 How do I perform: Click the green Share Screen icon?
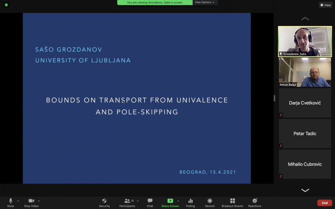[x=170, y=201]
